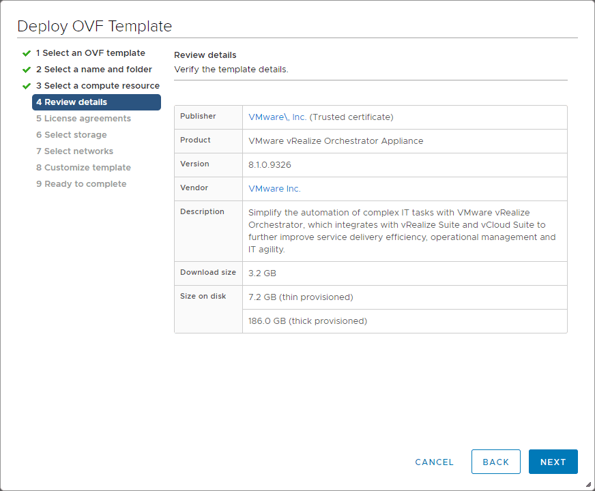Open the '7 Select networks' step
The height and width of the screenshot is (491, 595).
pyautogui.click(x=76, y=151)
